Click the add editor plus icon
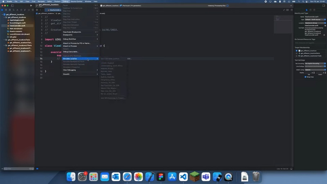 [x=291, y=6]
